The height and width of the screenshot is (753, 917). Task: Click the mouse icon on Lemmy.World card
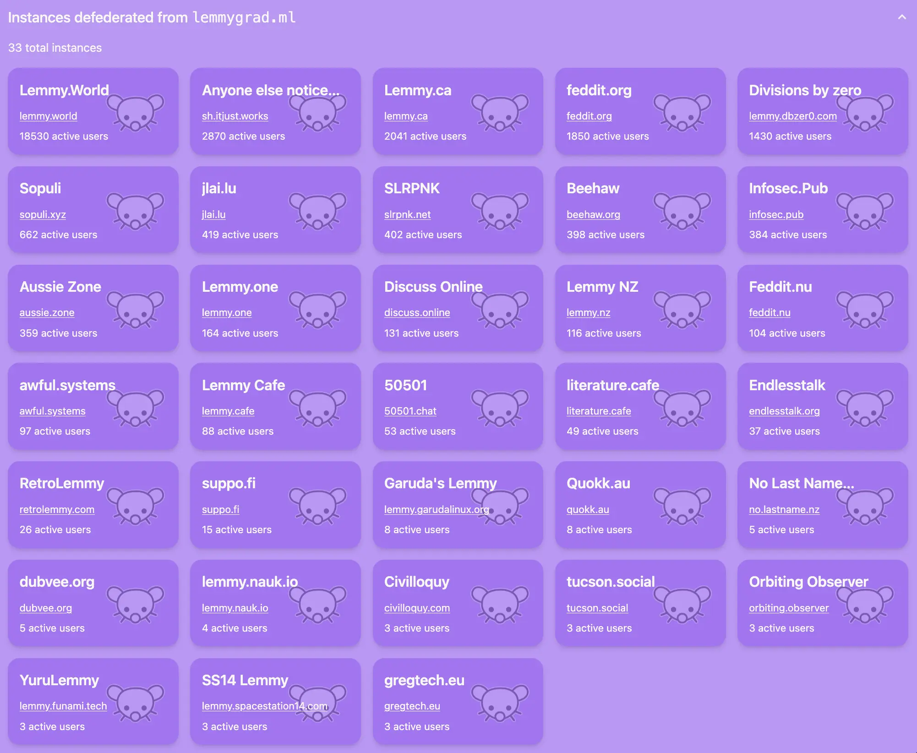click(x=135, y=112)
